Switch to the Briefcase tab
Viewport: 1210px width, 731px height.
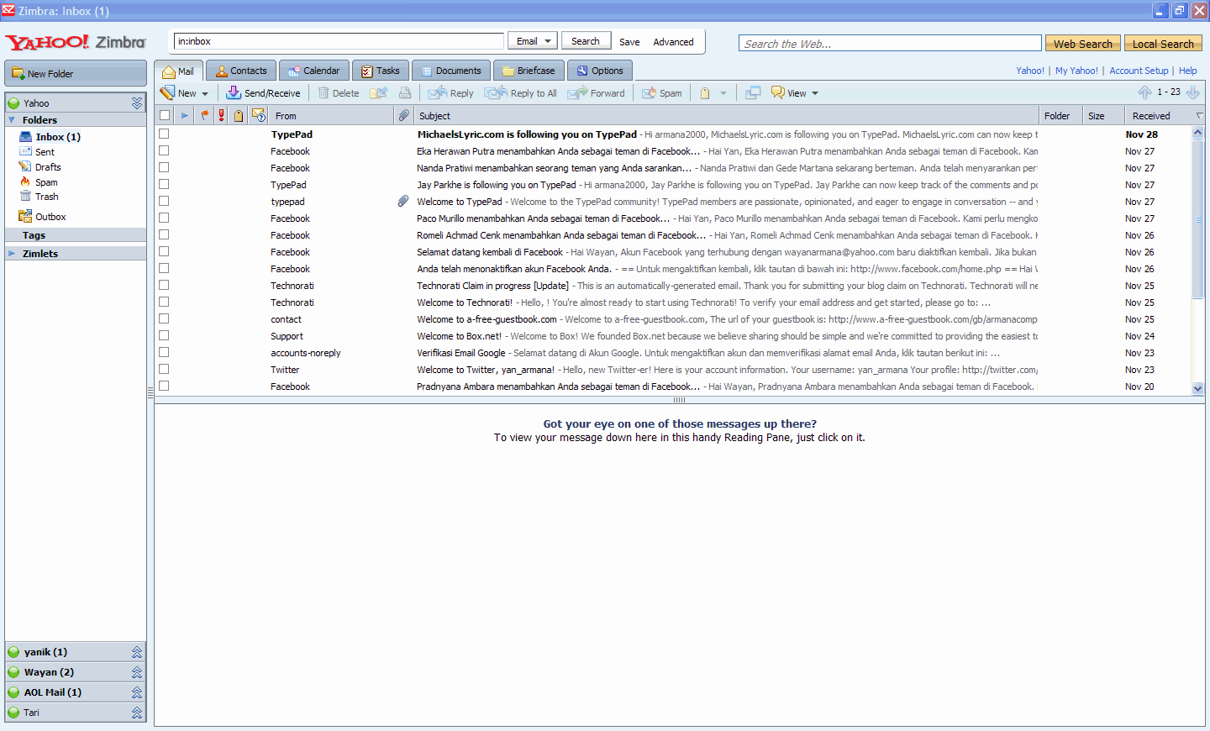[529, 71]
